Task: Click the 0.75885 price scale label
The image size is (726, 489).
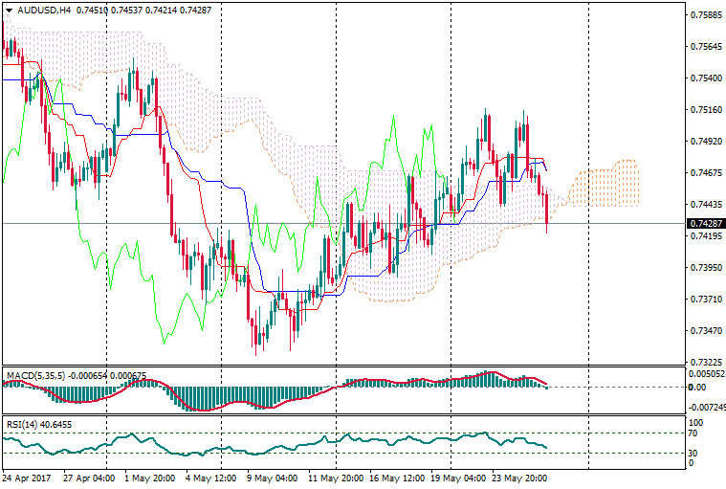Action: pyautogui.click(x=704, y=15)
